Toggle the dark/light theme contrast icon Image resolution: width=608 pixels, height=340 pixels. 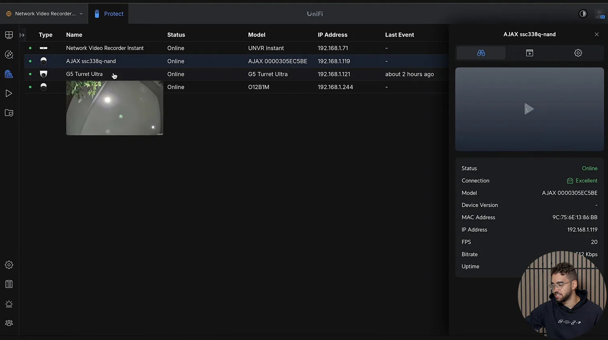(583, 14)
